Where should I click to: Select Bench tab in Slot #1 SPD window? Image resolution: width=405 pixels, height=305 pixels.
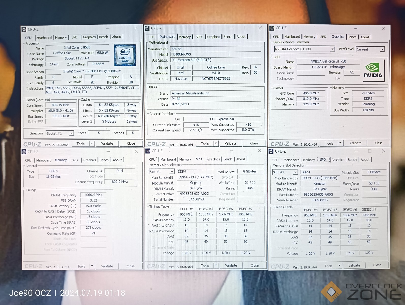pos(228,159)
